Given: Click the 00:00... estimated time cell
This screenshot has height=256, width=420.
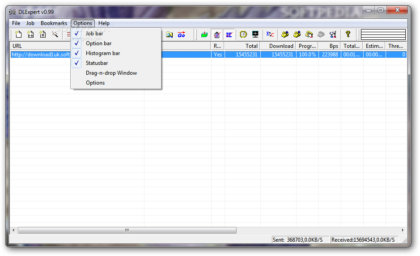Looking at the screenshot, I should (x=373, y=55).
